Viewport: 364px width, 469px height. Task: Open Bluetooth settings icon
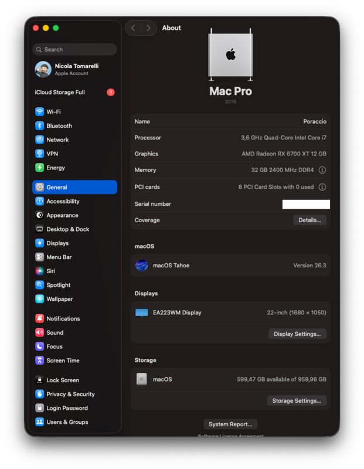pyautogui.click(x=39, y=125)
